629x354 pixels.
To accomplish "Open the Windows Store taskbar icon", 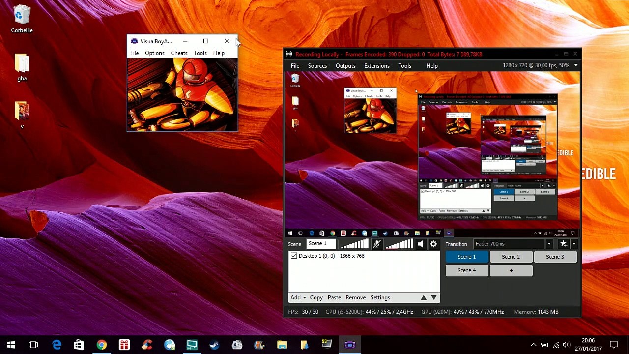I will click(x=79, y=345).
